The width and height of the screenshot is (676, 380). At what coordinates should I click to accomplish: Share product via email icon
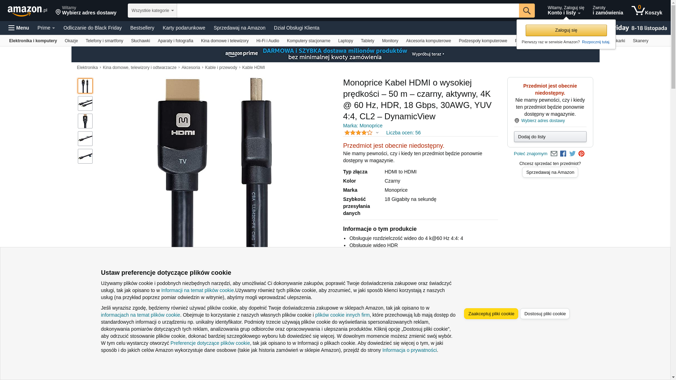coord(554,154)
